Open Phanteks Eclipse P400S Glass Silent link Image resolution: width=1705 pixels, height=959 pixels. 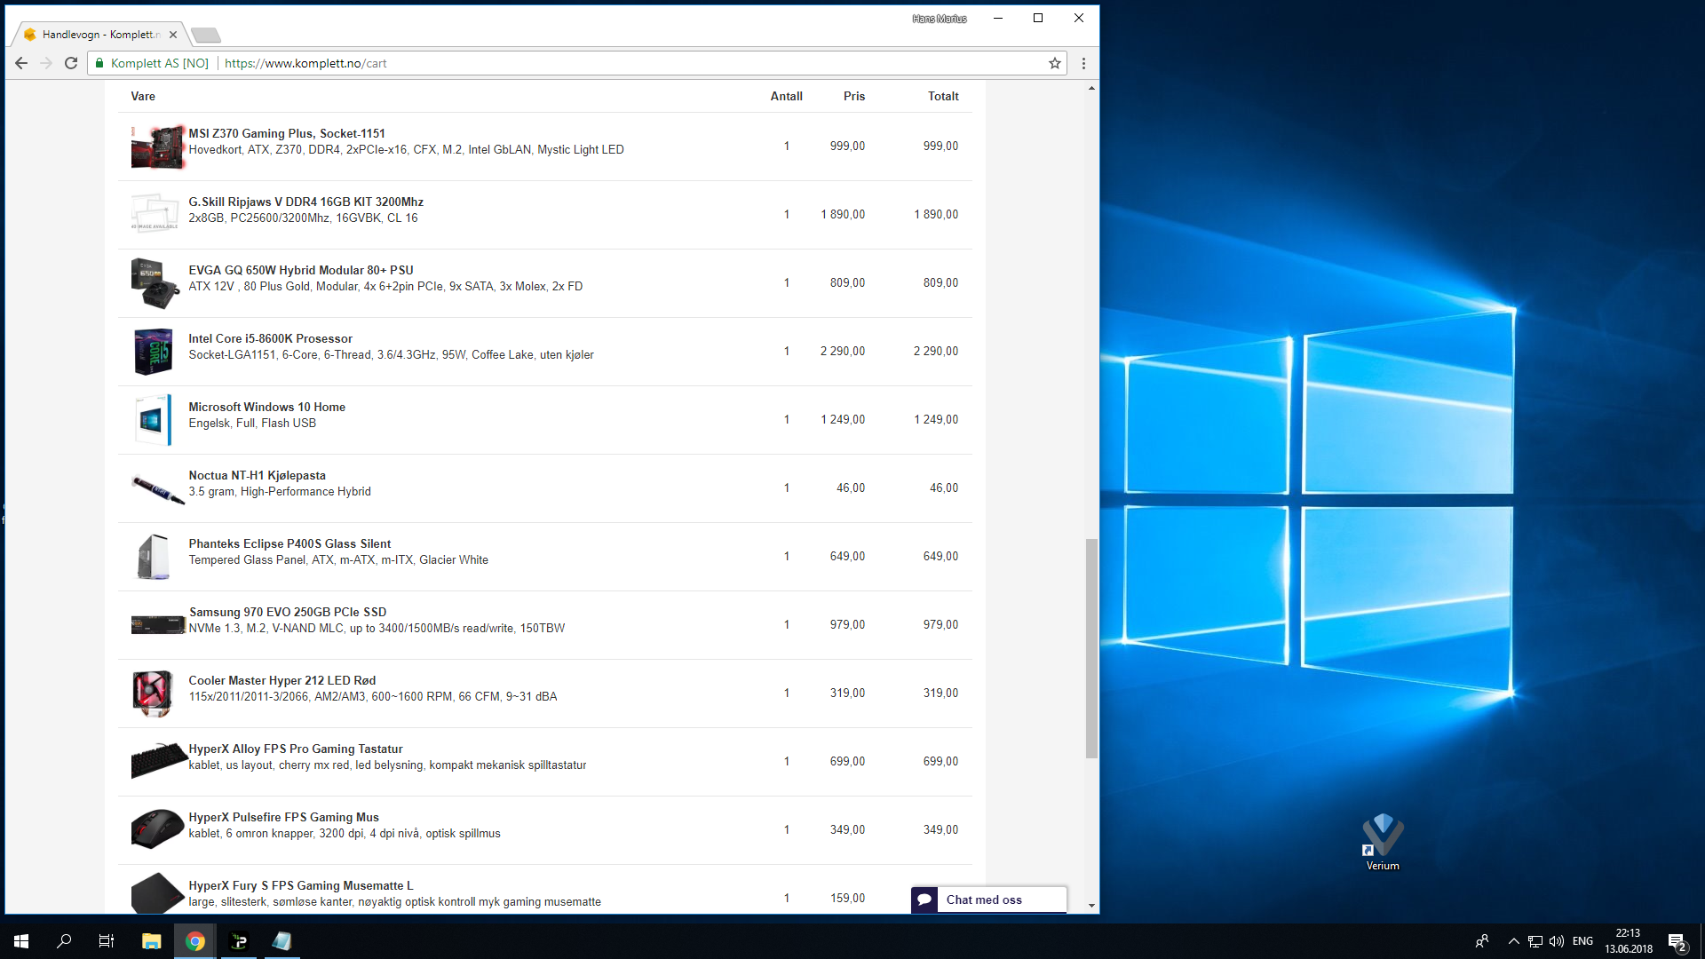pyautogui.click(x=289, y=543)
